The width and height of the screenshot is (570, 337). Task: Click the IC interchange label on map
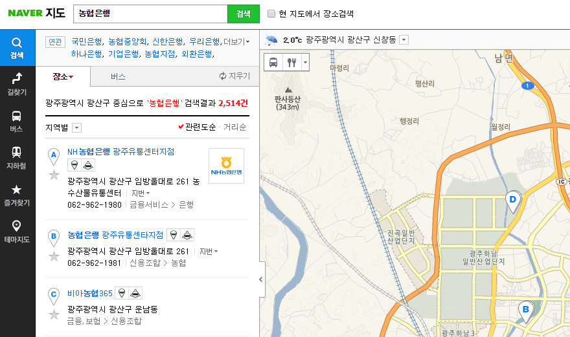click(x=562, y=182)
